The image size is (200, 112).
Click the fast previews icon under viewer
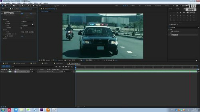coord(107,60)
